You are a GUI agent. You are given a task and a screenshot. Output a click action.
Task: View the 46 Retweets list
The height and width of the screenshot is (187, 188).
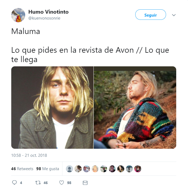22,169
